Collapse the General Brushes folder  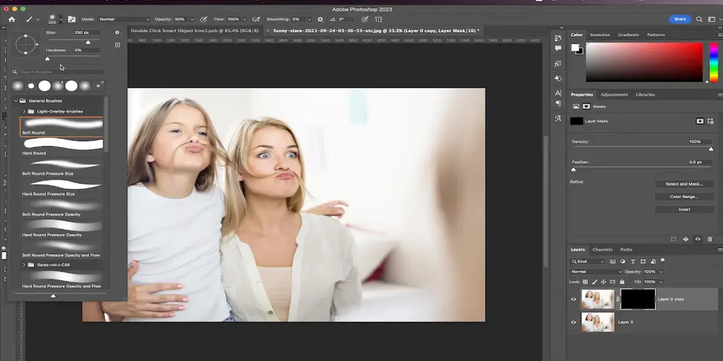[16, 101]
